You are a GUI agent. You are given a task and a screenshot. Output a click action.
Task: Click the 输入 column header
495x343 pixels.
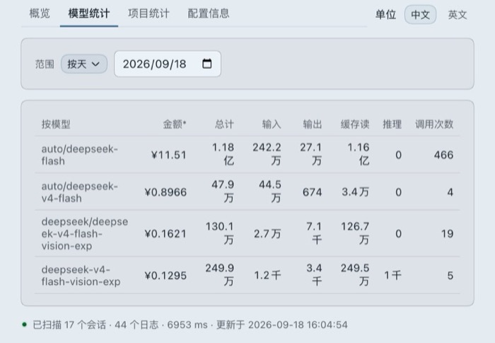pyautogui.click(x=272, y=124)
